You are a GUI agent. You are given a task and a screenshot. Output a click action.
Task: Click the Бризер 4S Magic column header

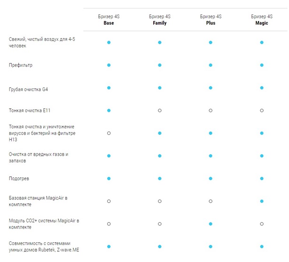click(x=262, y=20)
